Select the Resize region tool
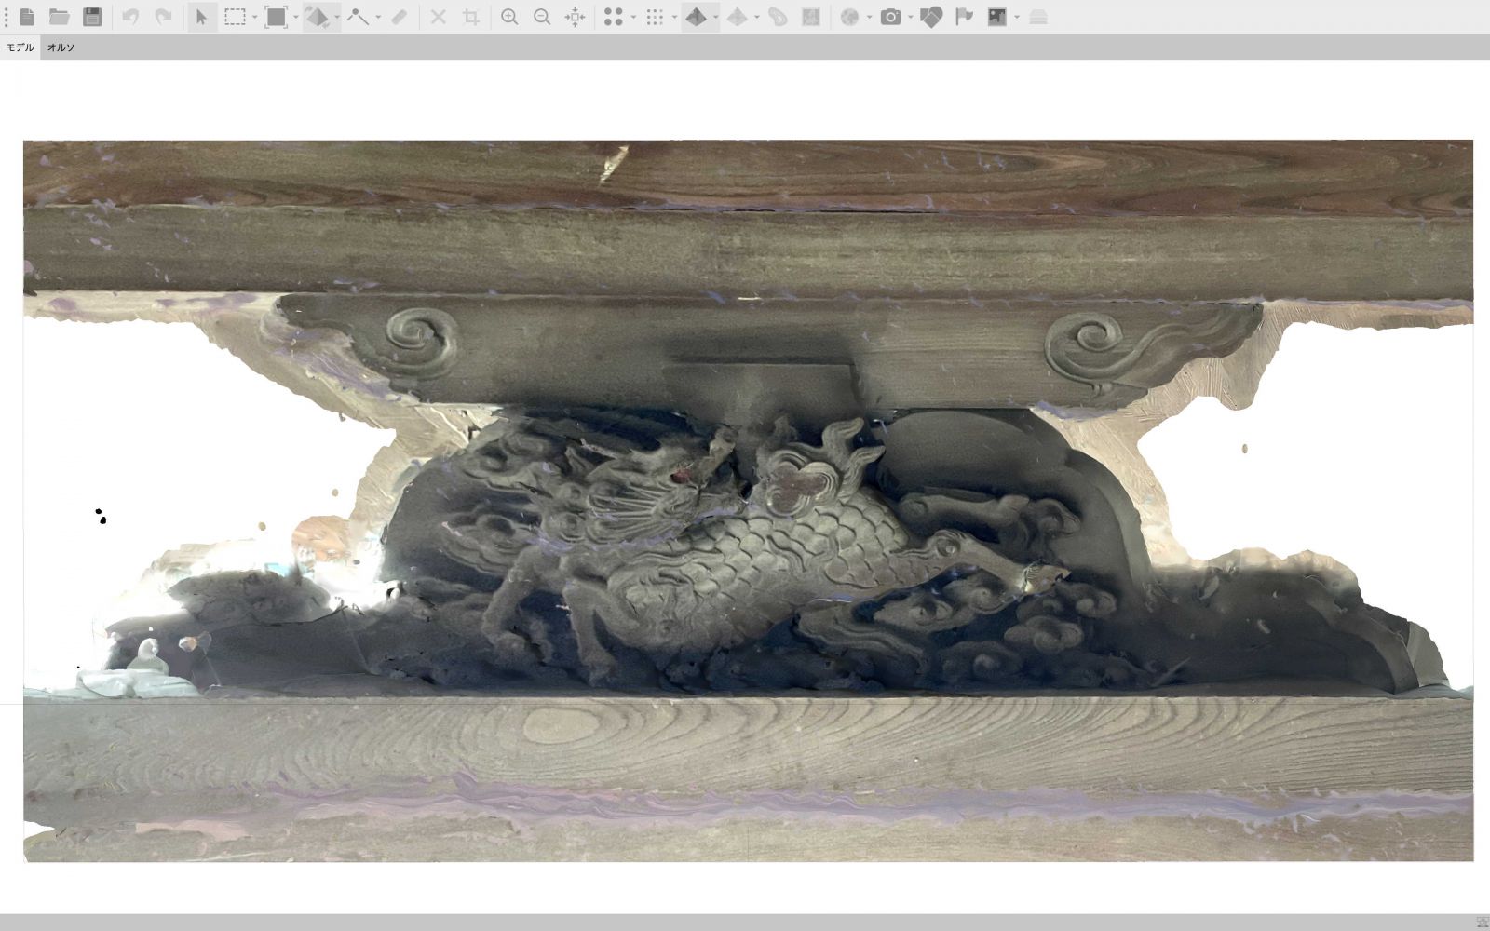Viewport: 1490px width, 931px height. point(276,17)
